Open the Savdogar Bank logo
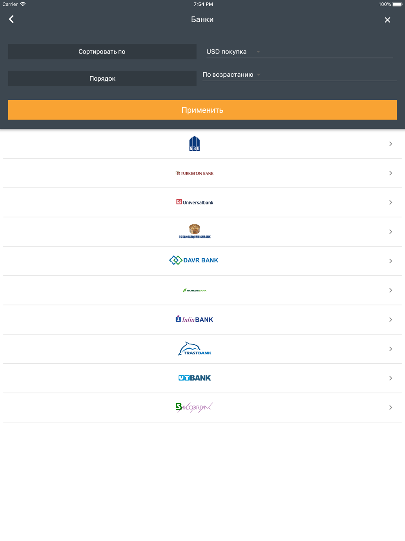 pos(194,407)
